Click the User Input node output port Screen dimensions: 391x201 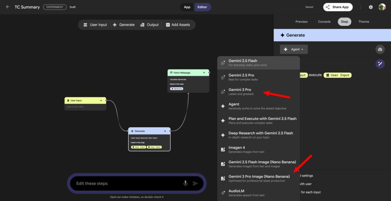click(x=106, y=100)
